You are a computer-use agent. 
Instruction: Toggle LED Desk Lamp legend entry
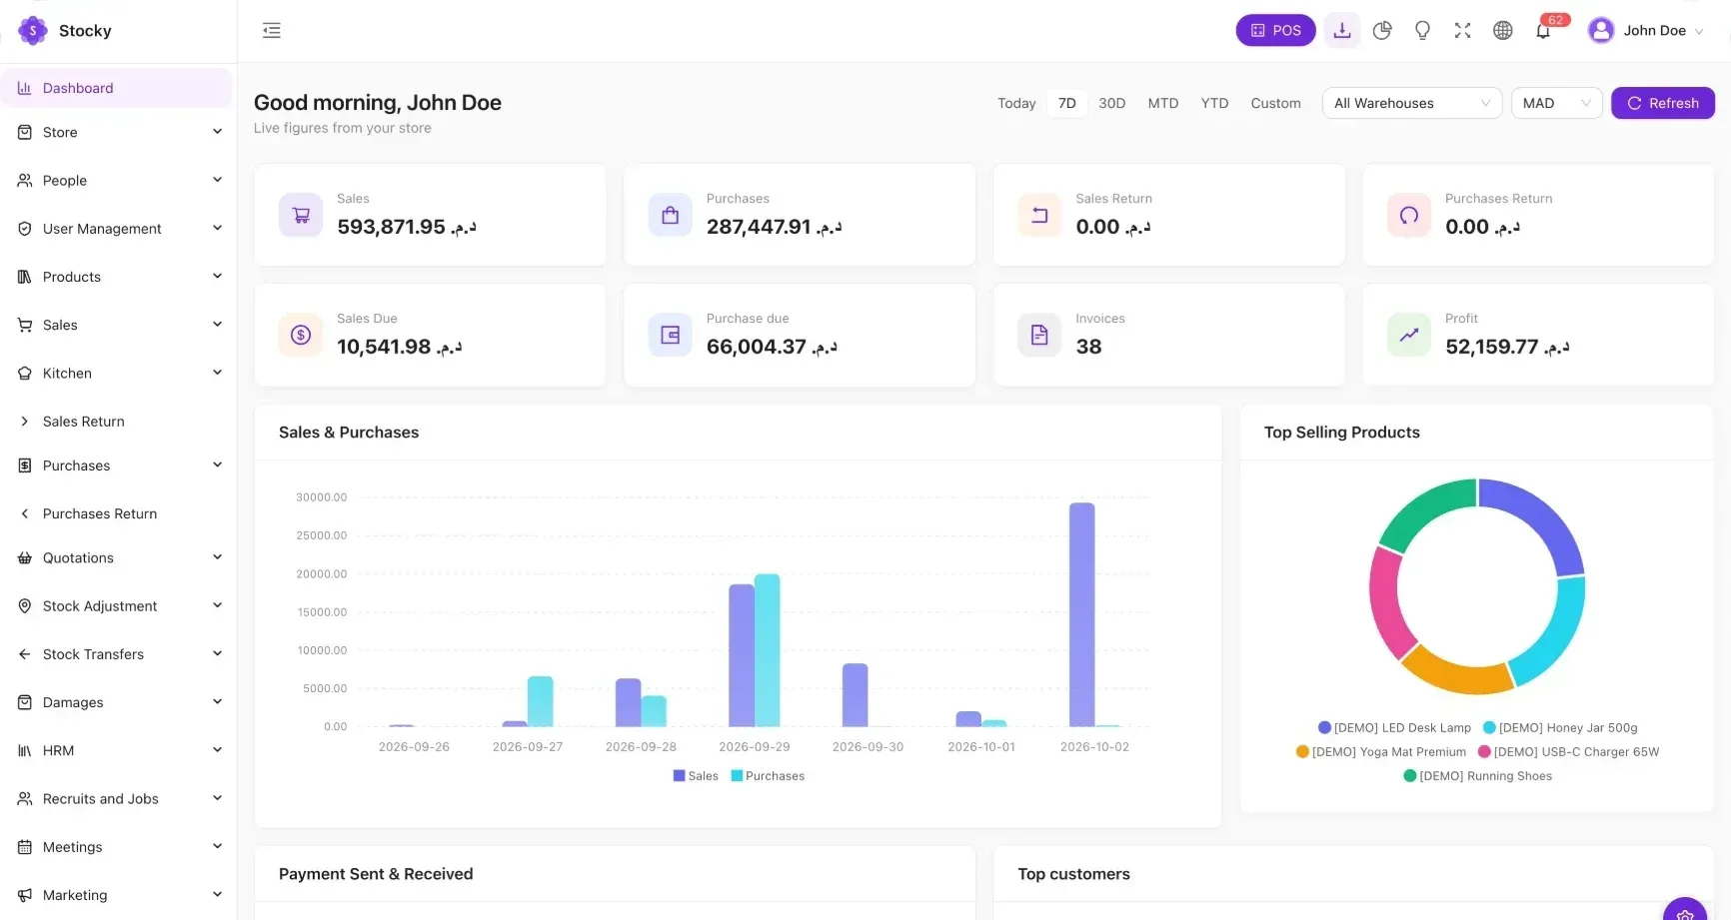pos(1394,728)
